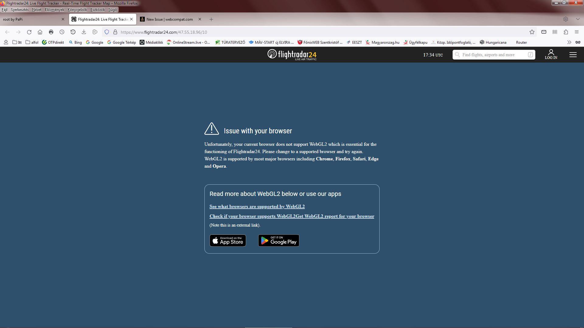
Task: Click the padlock site information icon
Action: [115, 32]
